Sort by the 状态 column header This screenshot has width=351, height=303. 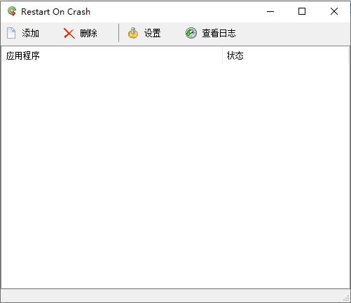[285, 55]
